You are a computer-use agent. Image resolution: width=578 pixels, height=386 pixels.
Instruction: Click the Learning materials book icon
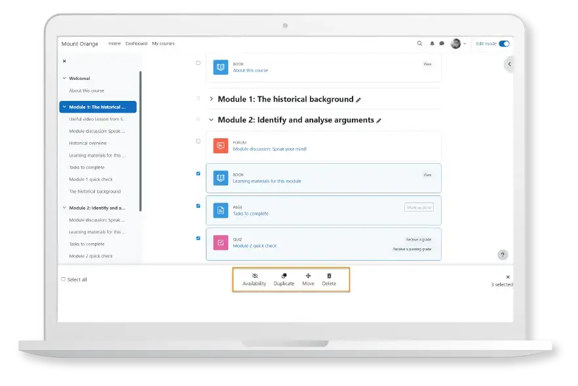coord(220,178)
